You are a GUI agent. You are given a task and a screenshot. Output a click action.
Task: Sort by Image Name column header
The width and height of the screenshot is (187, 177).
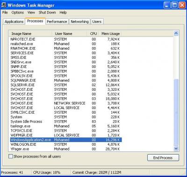coord(30,34)
